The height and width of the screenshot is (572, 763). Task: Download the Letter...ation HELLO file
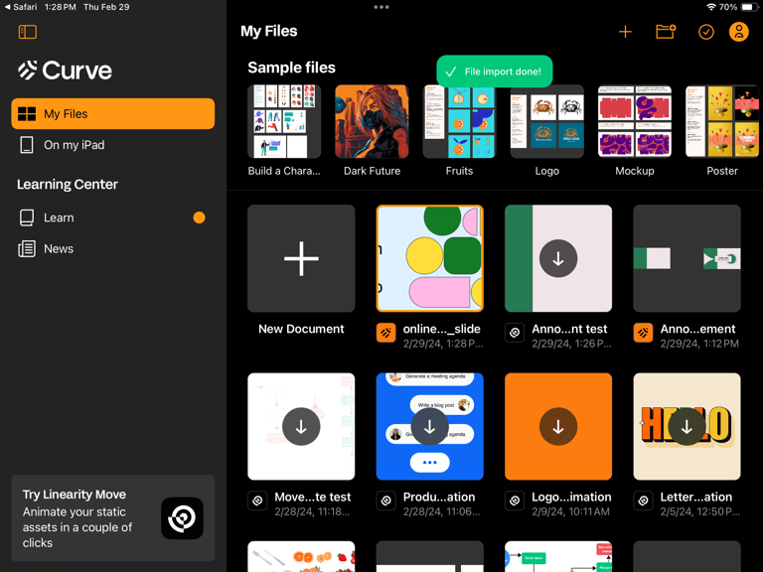pos(687,427)
